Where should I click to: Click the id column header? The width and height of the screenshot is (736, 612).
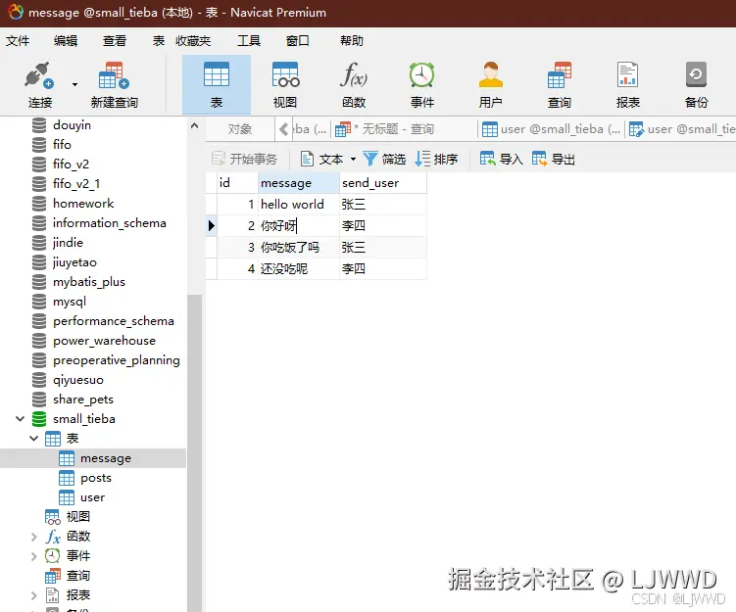click(x=237, y=183)
